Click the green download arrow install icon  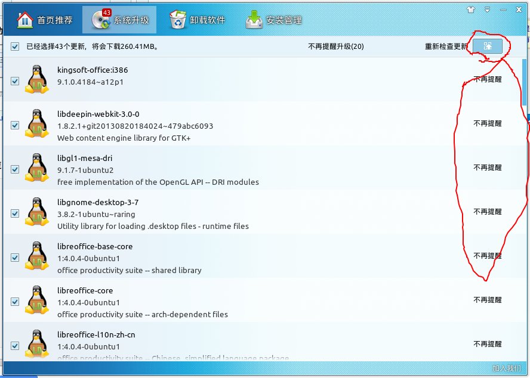click(x=254, y=20)
